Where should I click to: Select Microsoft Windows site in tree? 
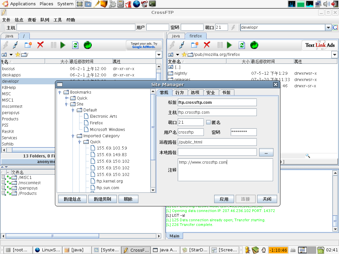coord(108,130)
